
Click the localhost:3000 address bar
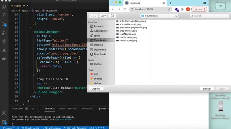(150, 9)
